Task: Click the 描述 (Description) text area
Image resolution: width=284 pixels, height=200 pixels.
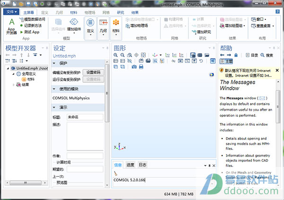Action: click(x=85, y=136)
